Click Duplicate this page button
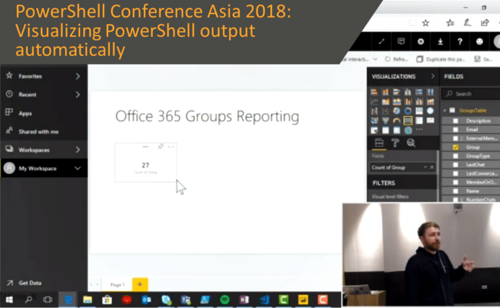The width and height of the screenshot is (500, 308). click(x=441, y=59)
